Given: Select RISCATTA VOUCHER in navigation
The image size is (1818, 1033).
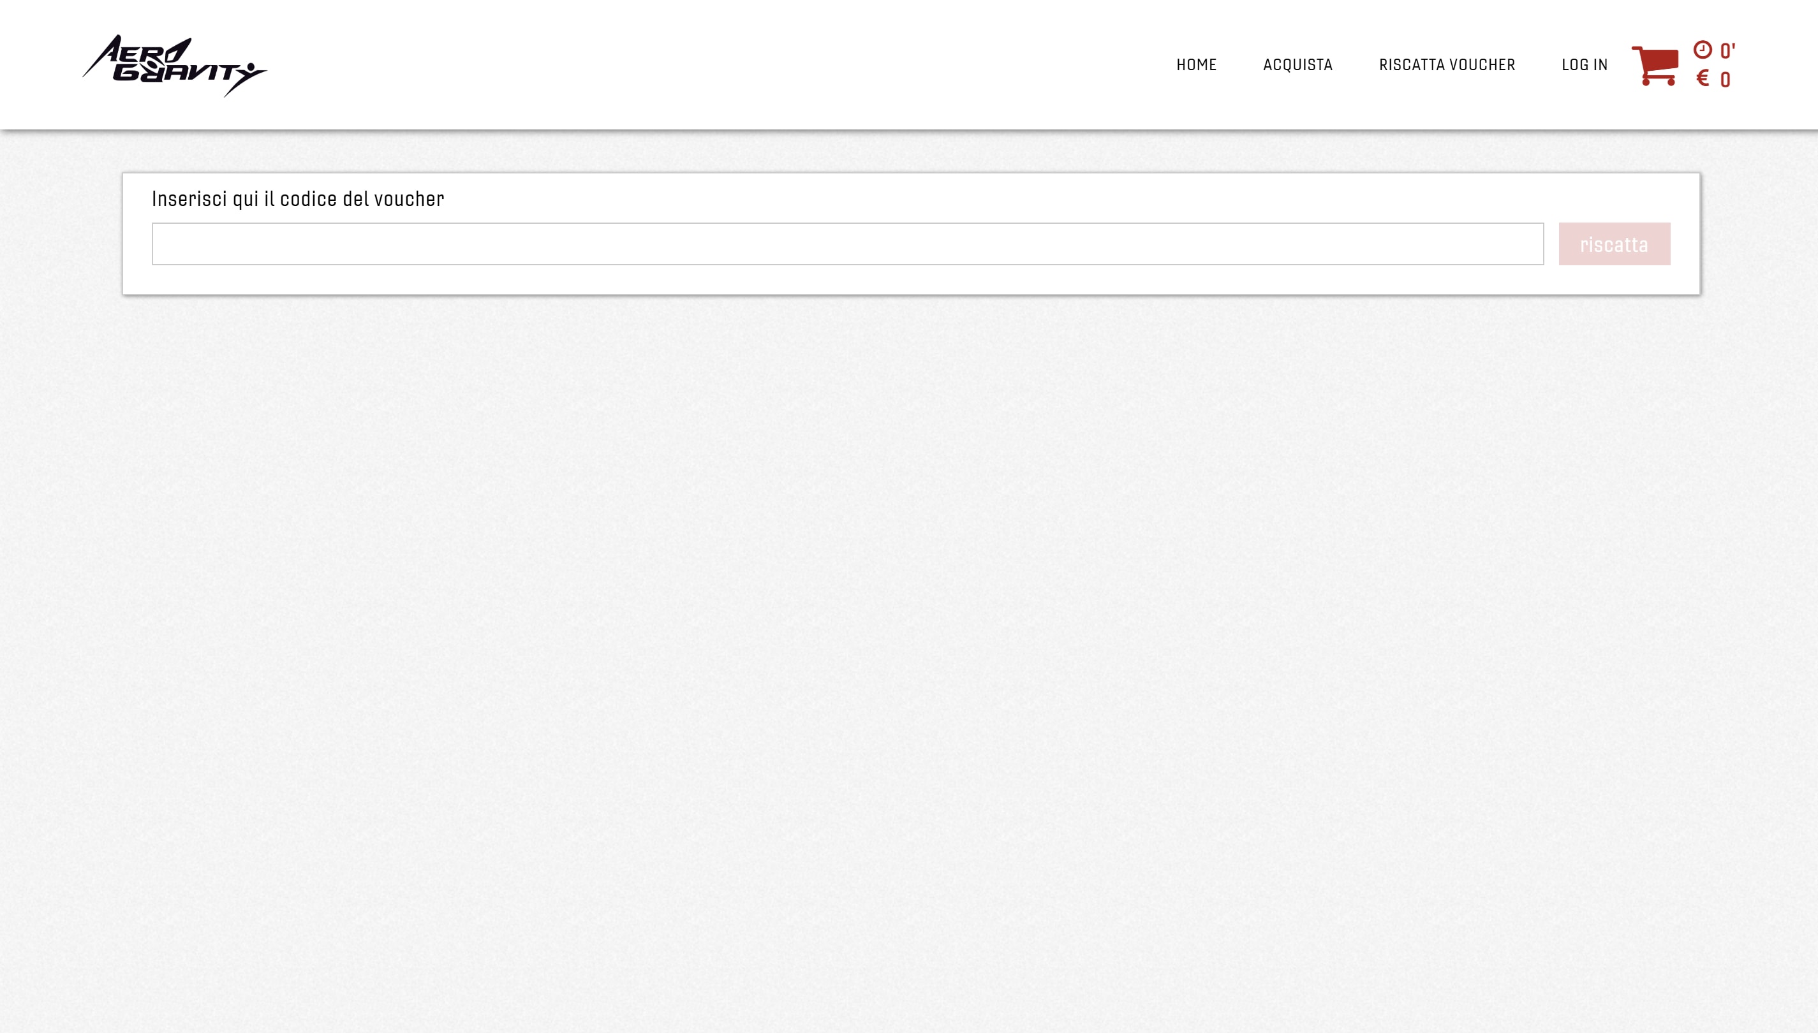Looking at the screenshot, I should coord(1446,64).
